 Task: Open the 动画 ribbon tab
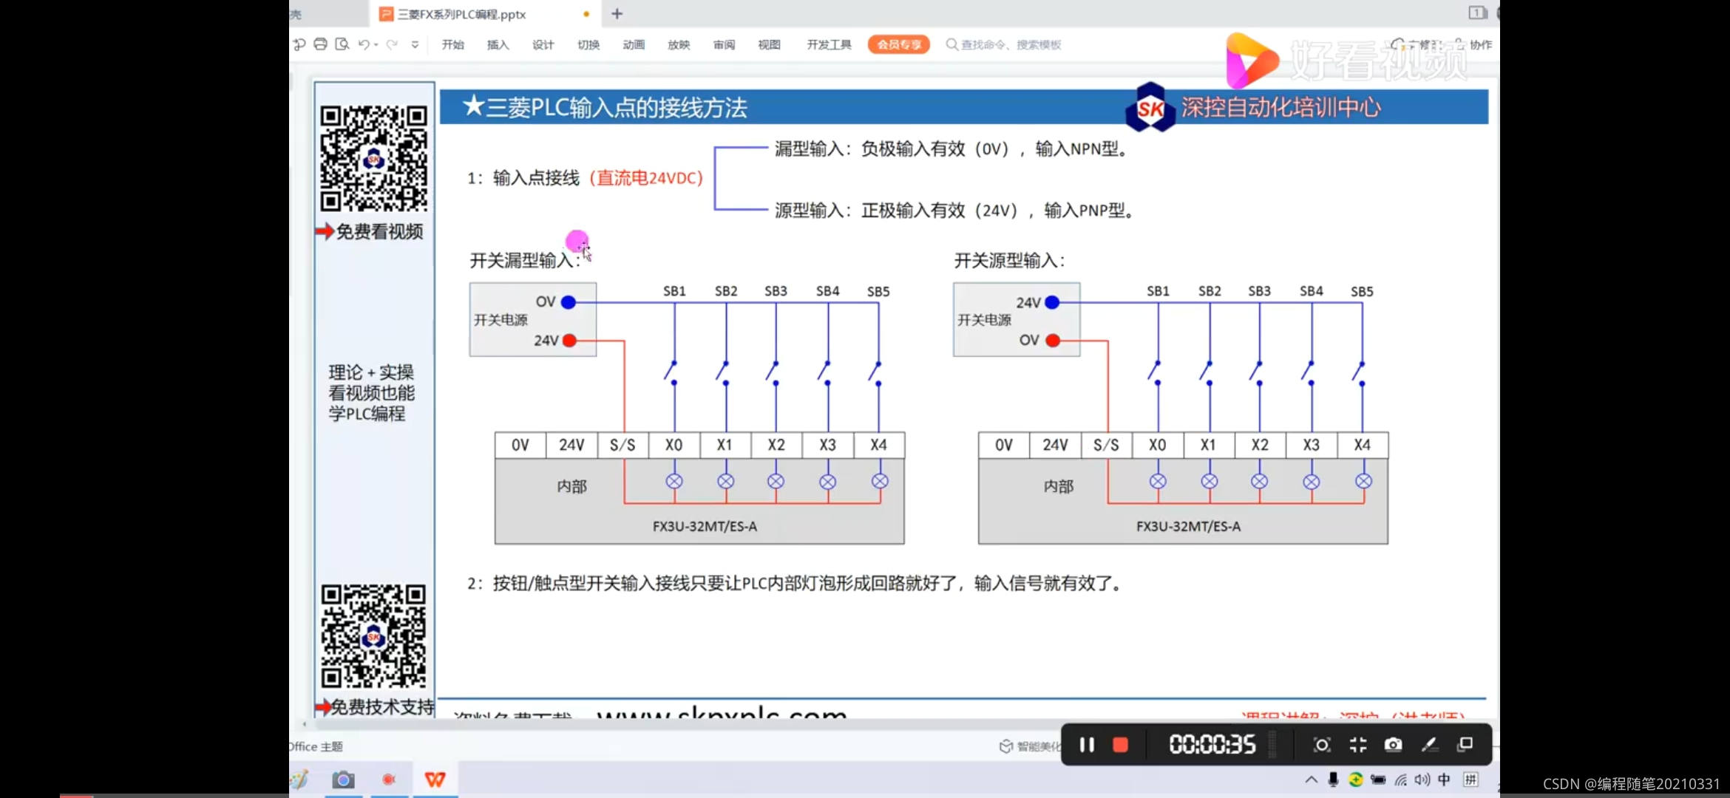pyautogui.click(x=634, y=44)
